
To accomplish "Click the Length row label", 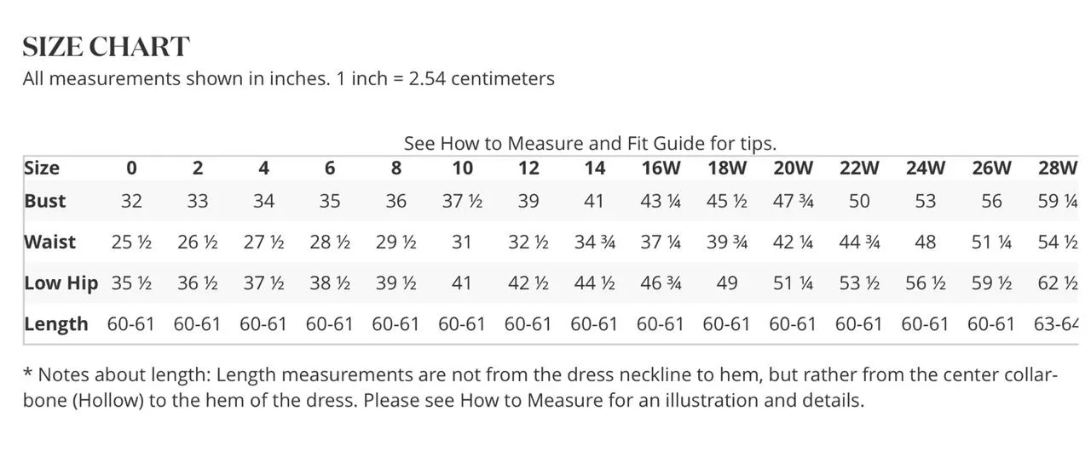I will 56,324.
